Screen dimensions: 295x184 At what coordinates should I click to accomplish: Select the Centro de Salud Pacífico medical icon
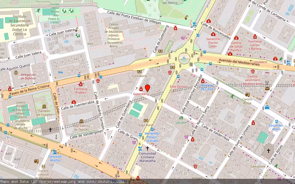236,38
